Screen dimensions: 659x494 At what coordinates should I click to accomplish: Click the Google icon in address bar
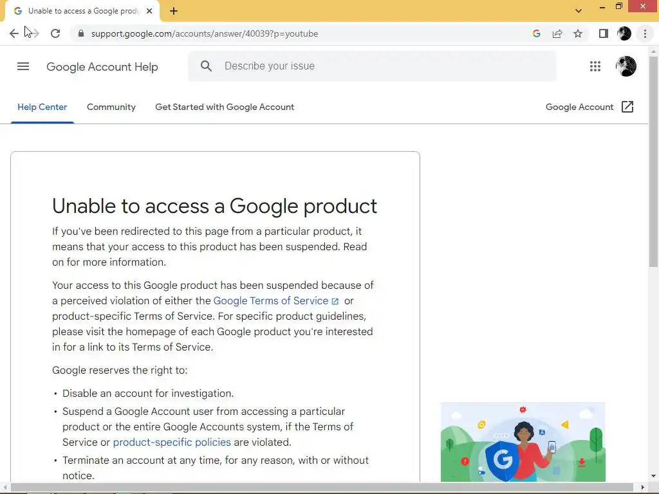click(536, 33)
